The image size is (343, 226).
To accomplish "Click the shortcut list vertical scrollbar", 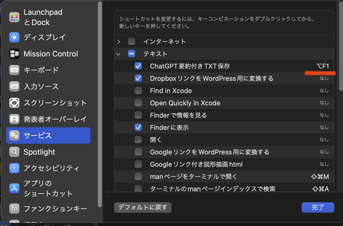I will click(x=340, y=51).
